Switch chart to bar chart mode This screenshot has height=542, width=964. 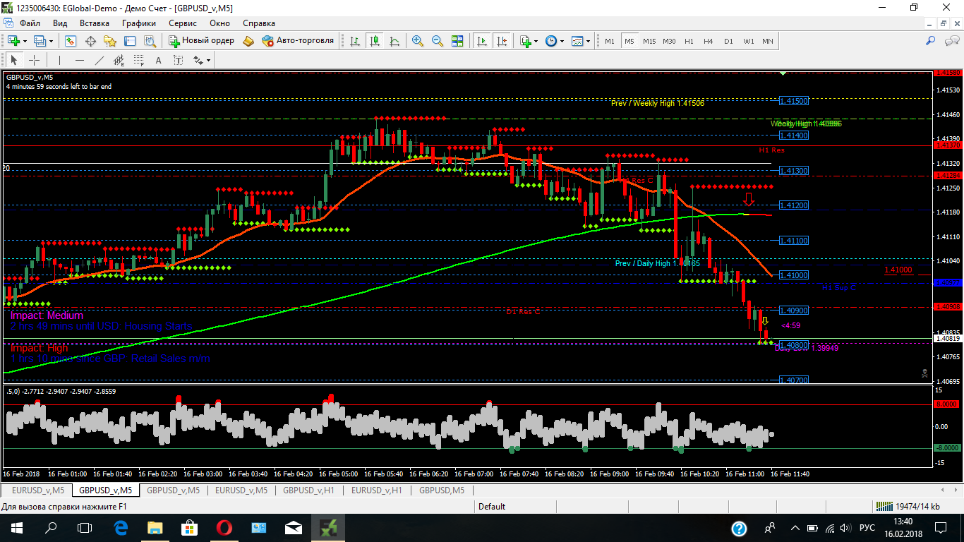(354, 41)
